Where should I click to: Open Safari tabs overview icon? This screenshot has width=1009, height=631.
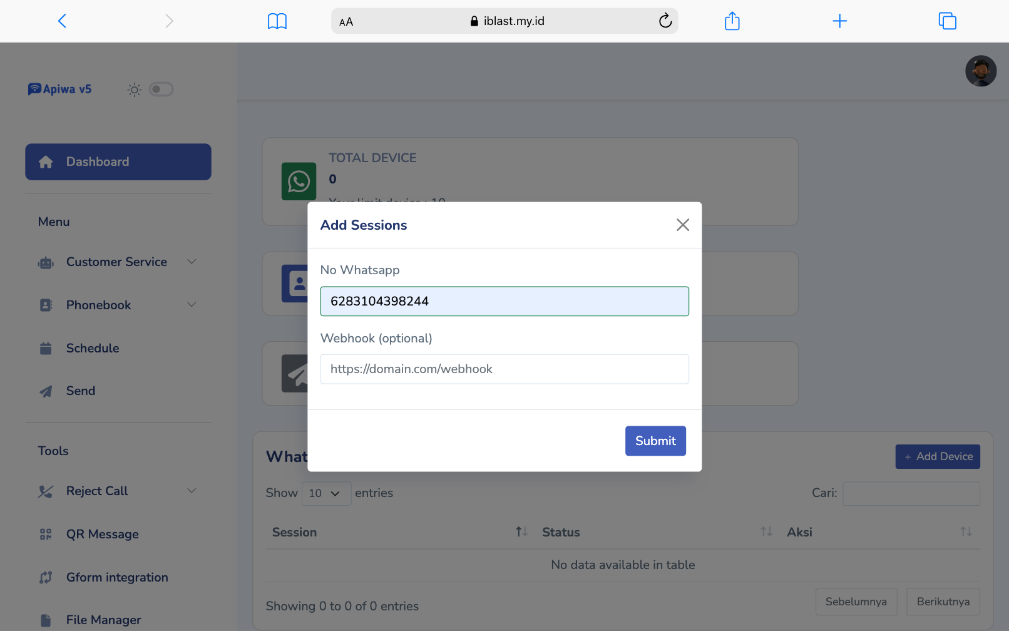click(947, 21)
